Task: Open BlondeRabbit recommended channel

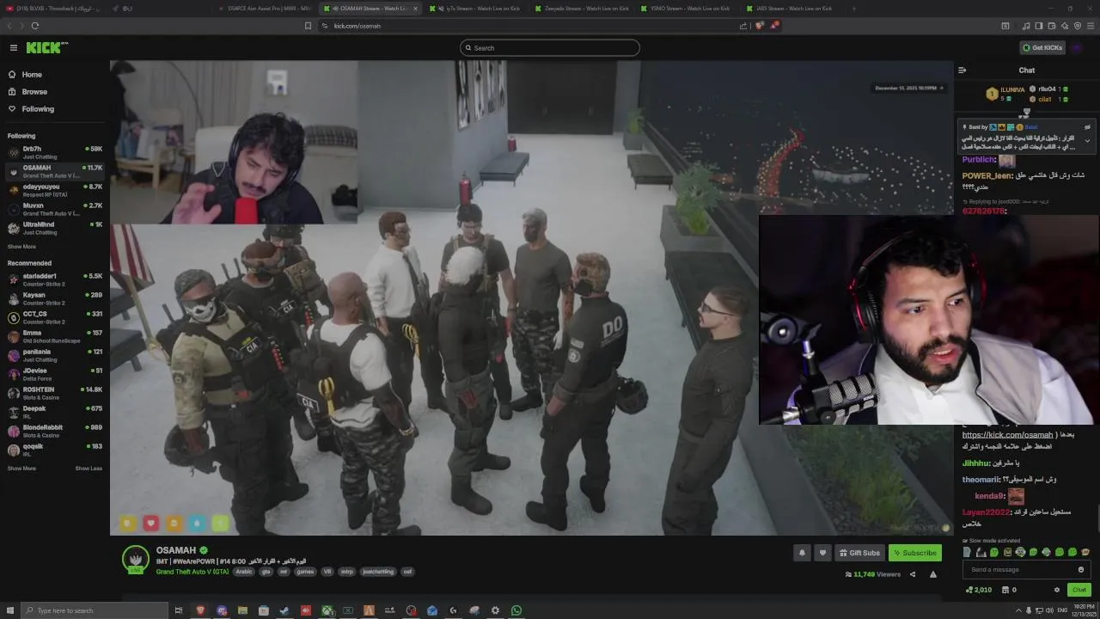Action: tap(55, 431)
